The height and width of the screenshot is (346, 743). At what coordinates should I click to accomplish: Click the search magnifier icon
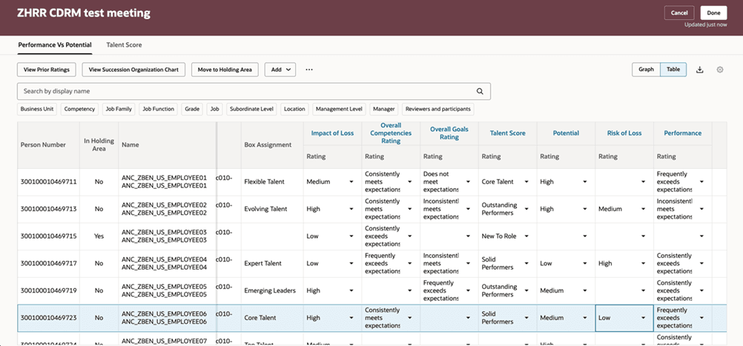(480, 91)
